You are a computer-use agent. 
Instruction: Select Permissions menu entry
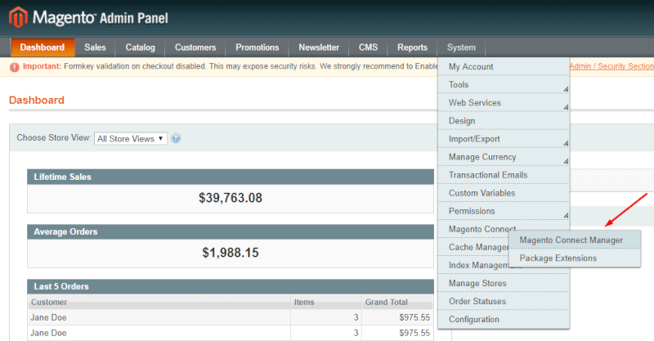tap(504, 211)
